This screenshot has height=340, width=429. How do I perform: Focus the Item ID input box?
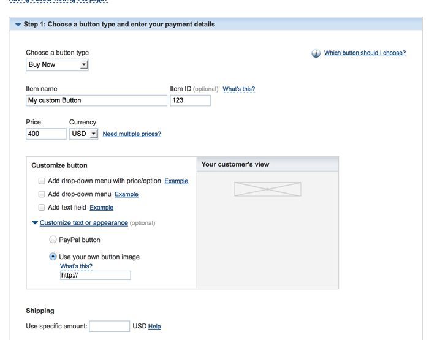[x=190, y=100]
